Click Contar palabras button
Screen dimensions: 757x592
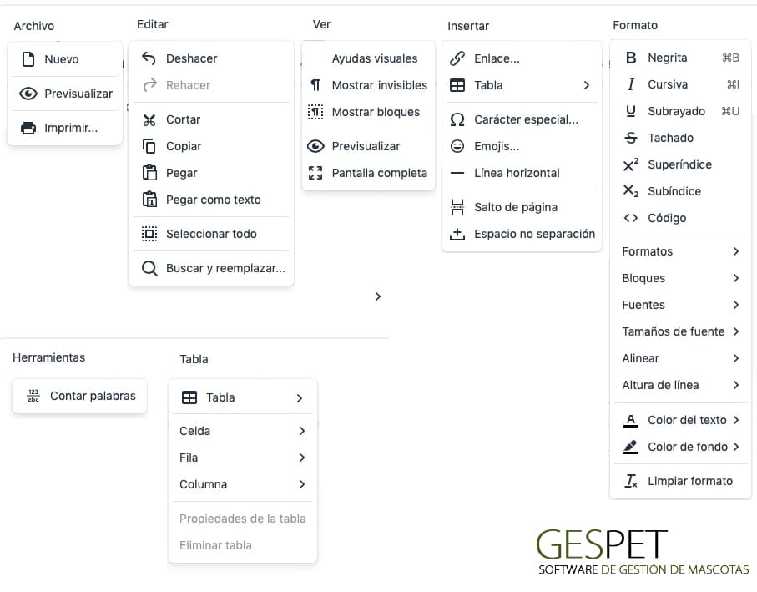pos(79,396)
